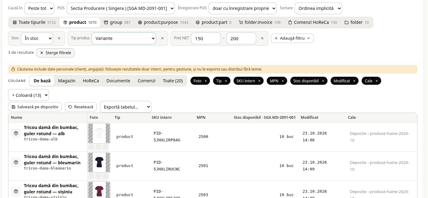Open Tricou damă guler rotund — alb
Viewport: 428px width, 198px height.
pyautogui.click(x=51, y=131)
